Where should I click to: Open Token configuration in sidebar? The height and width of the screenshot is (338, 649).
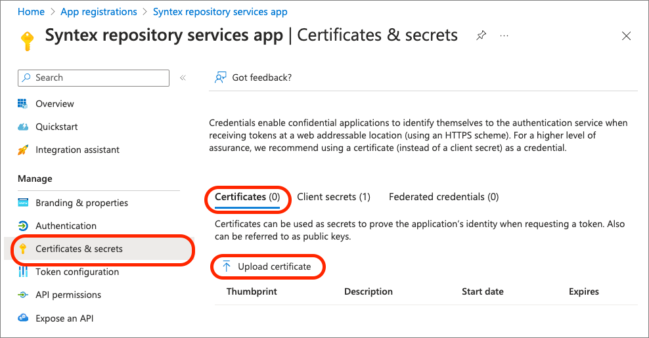click(x=78, y=272)
